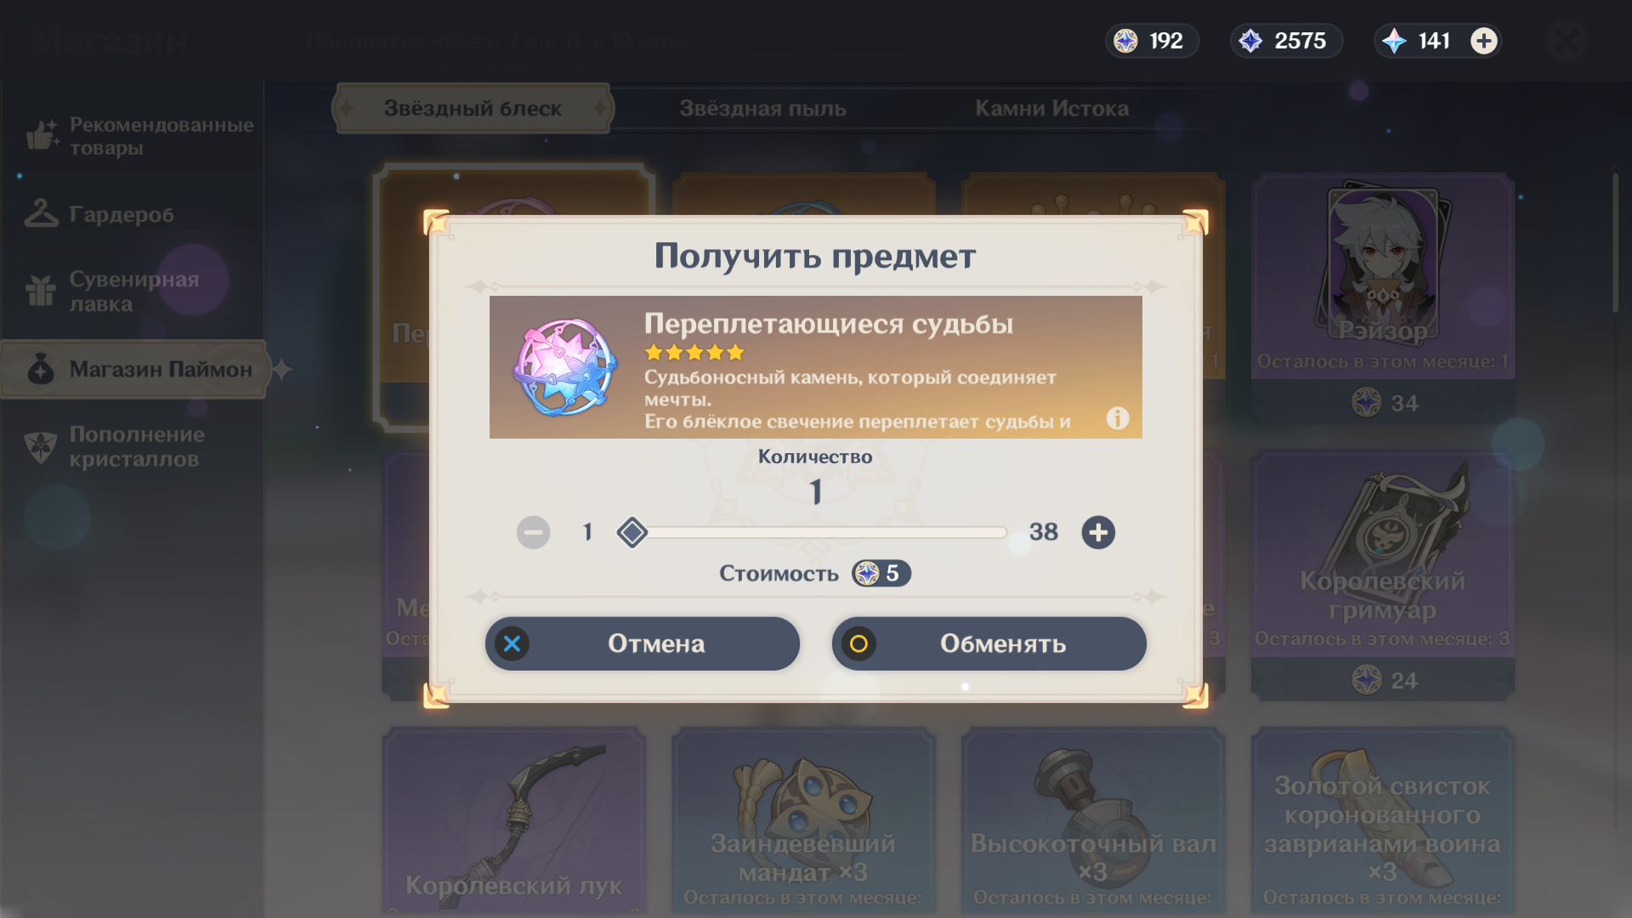The height and width of the screenshot is (918, 1632).
Task: Switch to the Звёздная пыль tab
Action: (x=762, y=109)
